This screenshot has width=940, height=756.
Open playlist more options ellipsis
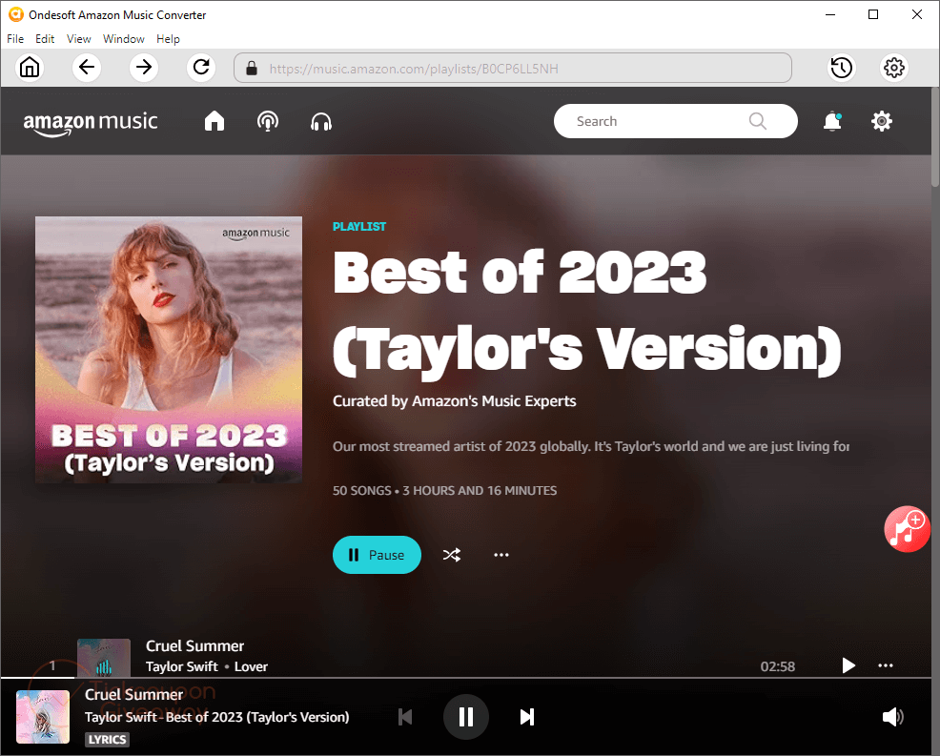pyautogui.click(x=501, y=555)
